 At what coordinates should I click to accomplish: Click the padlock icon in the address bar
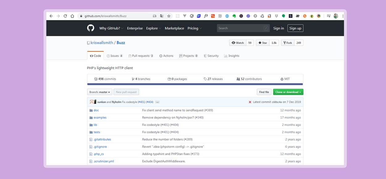coord(81,16)
